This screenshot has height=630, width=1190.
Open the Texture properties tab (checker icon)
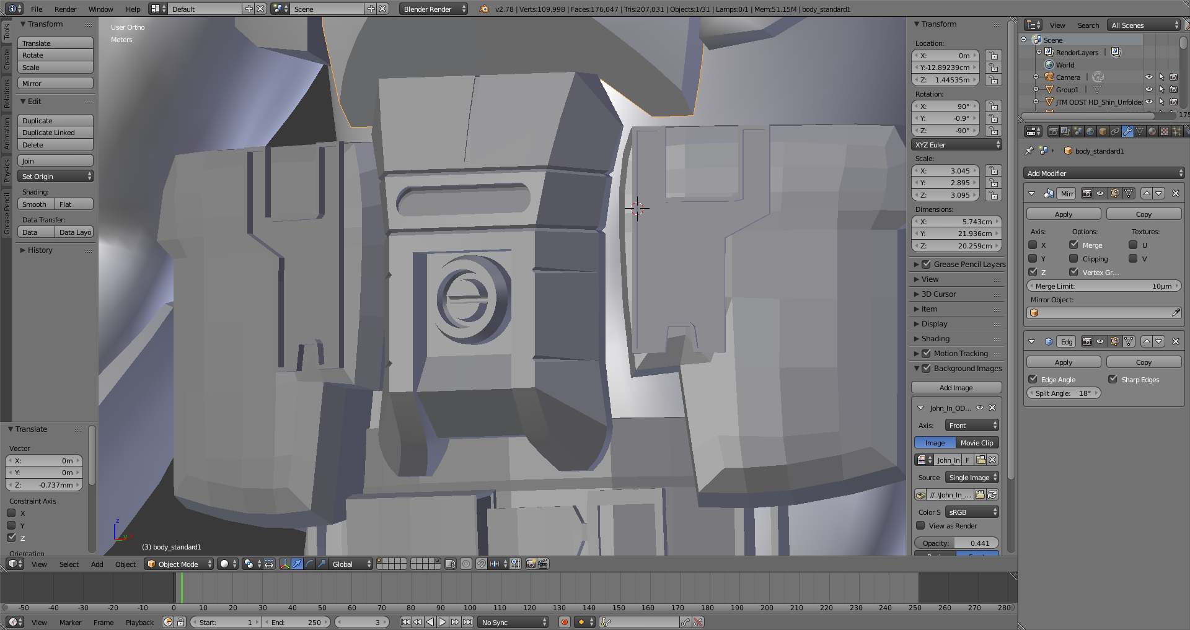coord(1165,131)
